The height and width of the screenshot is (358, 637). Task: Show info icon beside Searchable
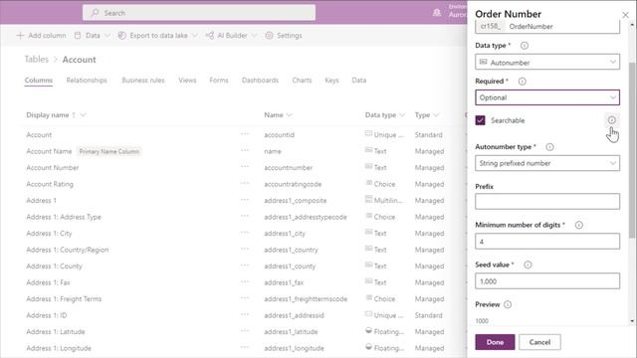612,120
